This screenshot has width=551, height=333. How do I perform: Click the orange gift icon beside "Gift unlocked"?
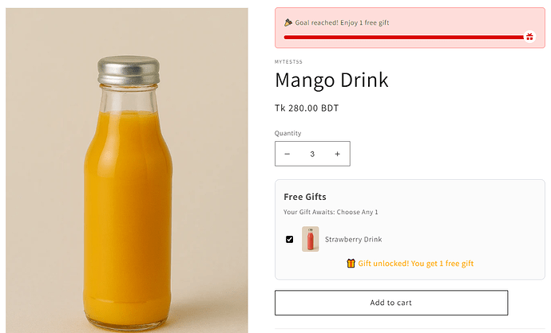tap(351, 263)
